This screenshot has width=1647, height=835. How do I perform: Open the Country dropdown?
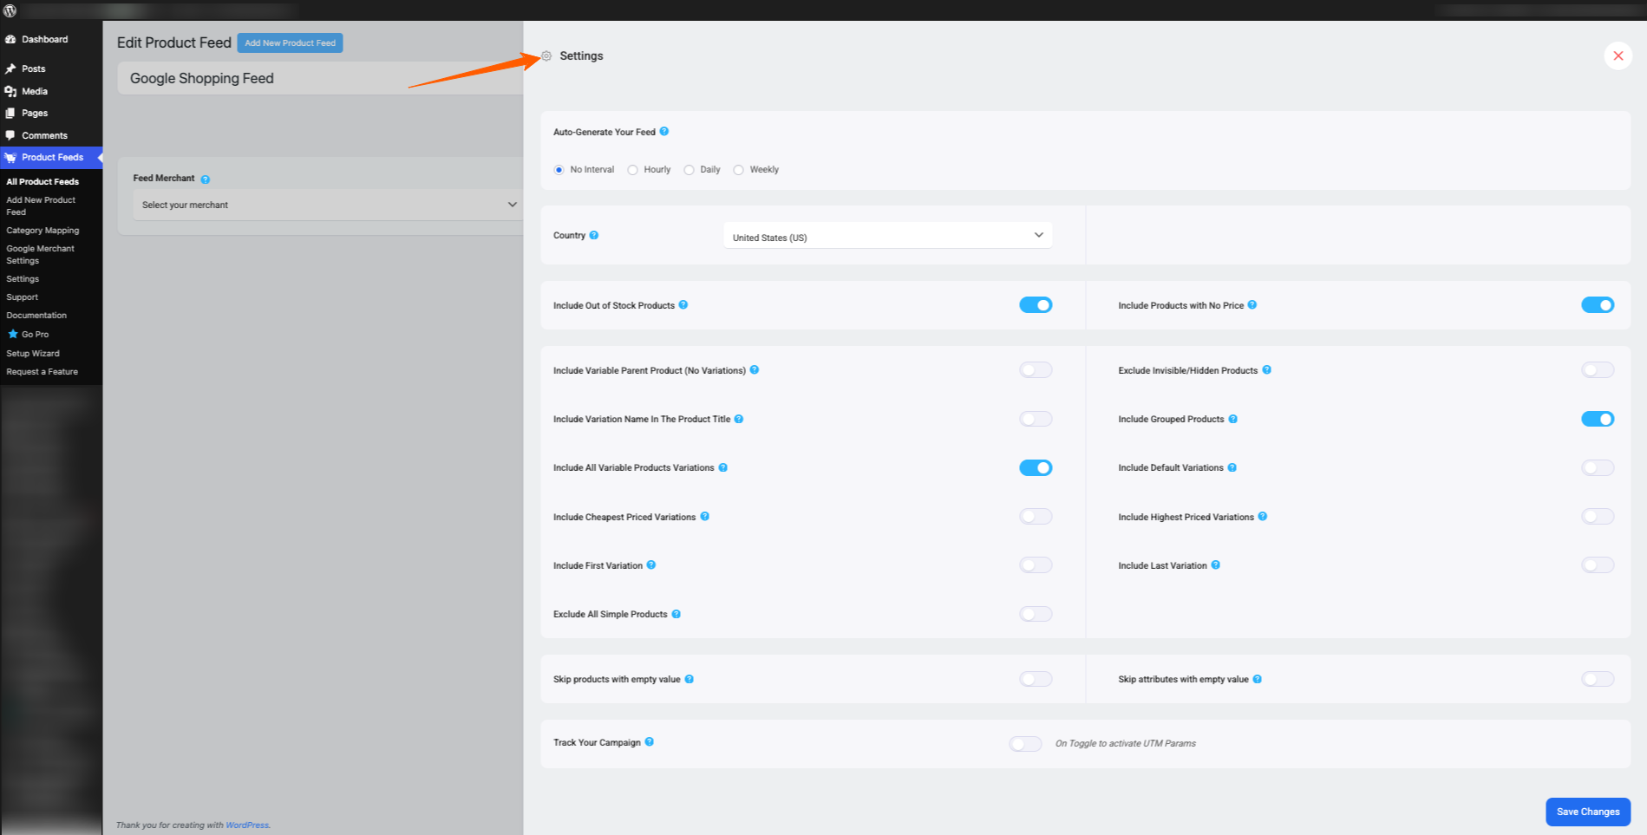click(x=887, y=236)
